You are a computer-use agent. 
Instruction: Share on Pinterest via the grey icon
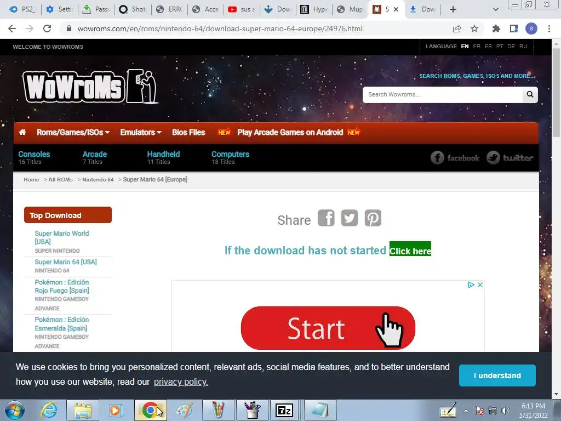tap(373, 218)
